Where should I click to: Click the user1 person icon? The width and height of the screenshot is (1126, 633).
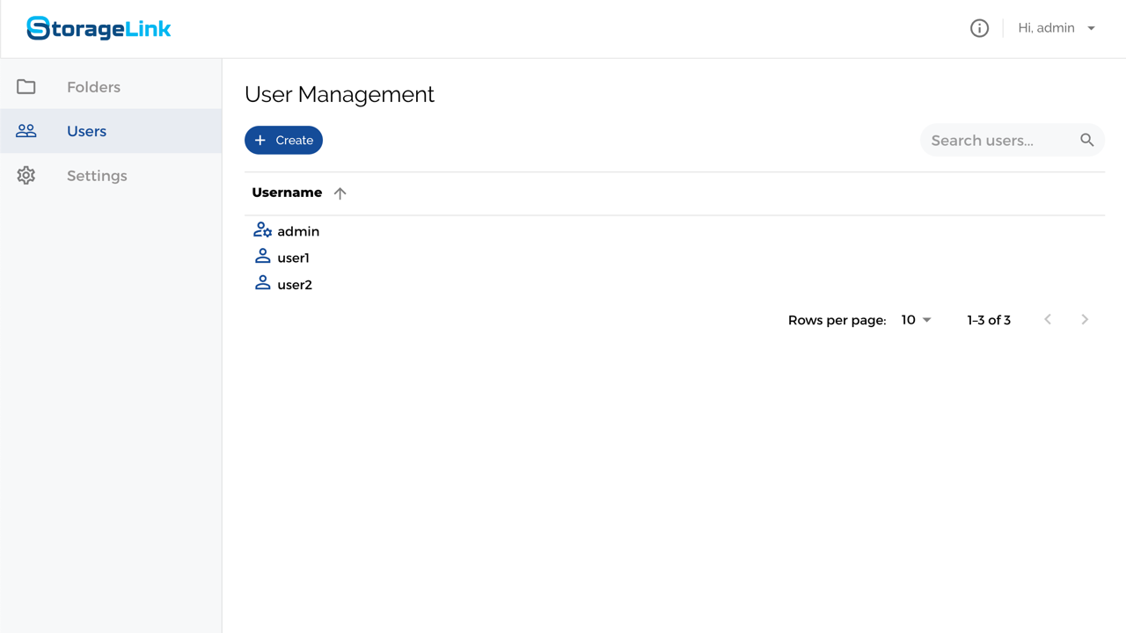(262, 256)
